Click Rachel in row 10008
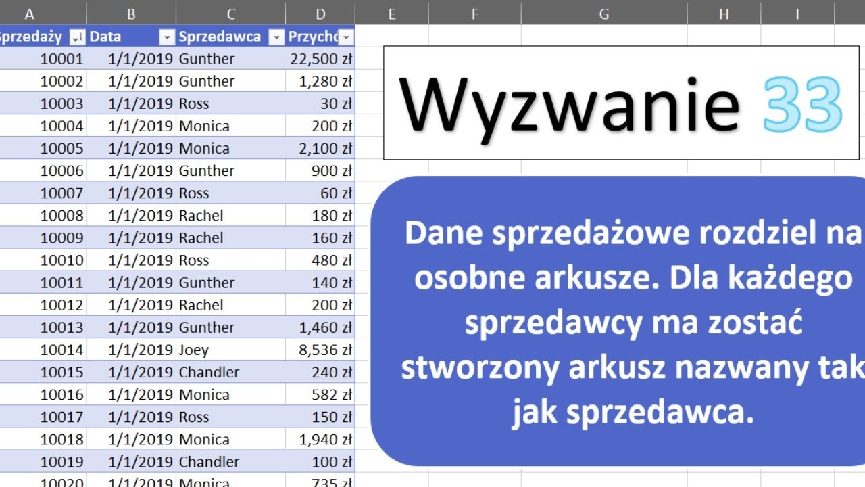The image size is (865, 487). click(x=231, y=215)
